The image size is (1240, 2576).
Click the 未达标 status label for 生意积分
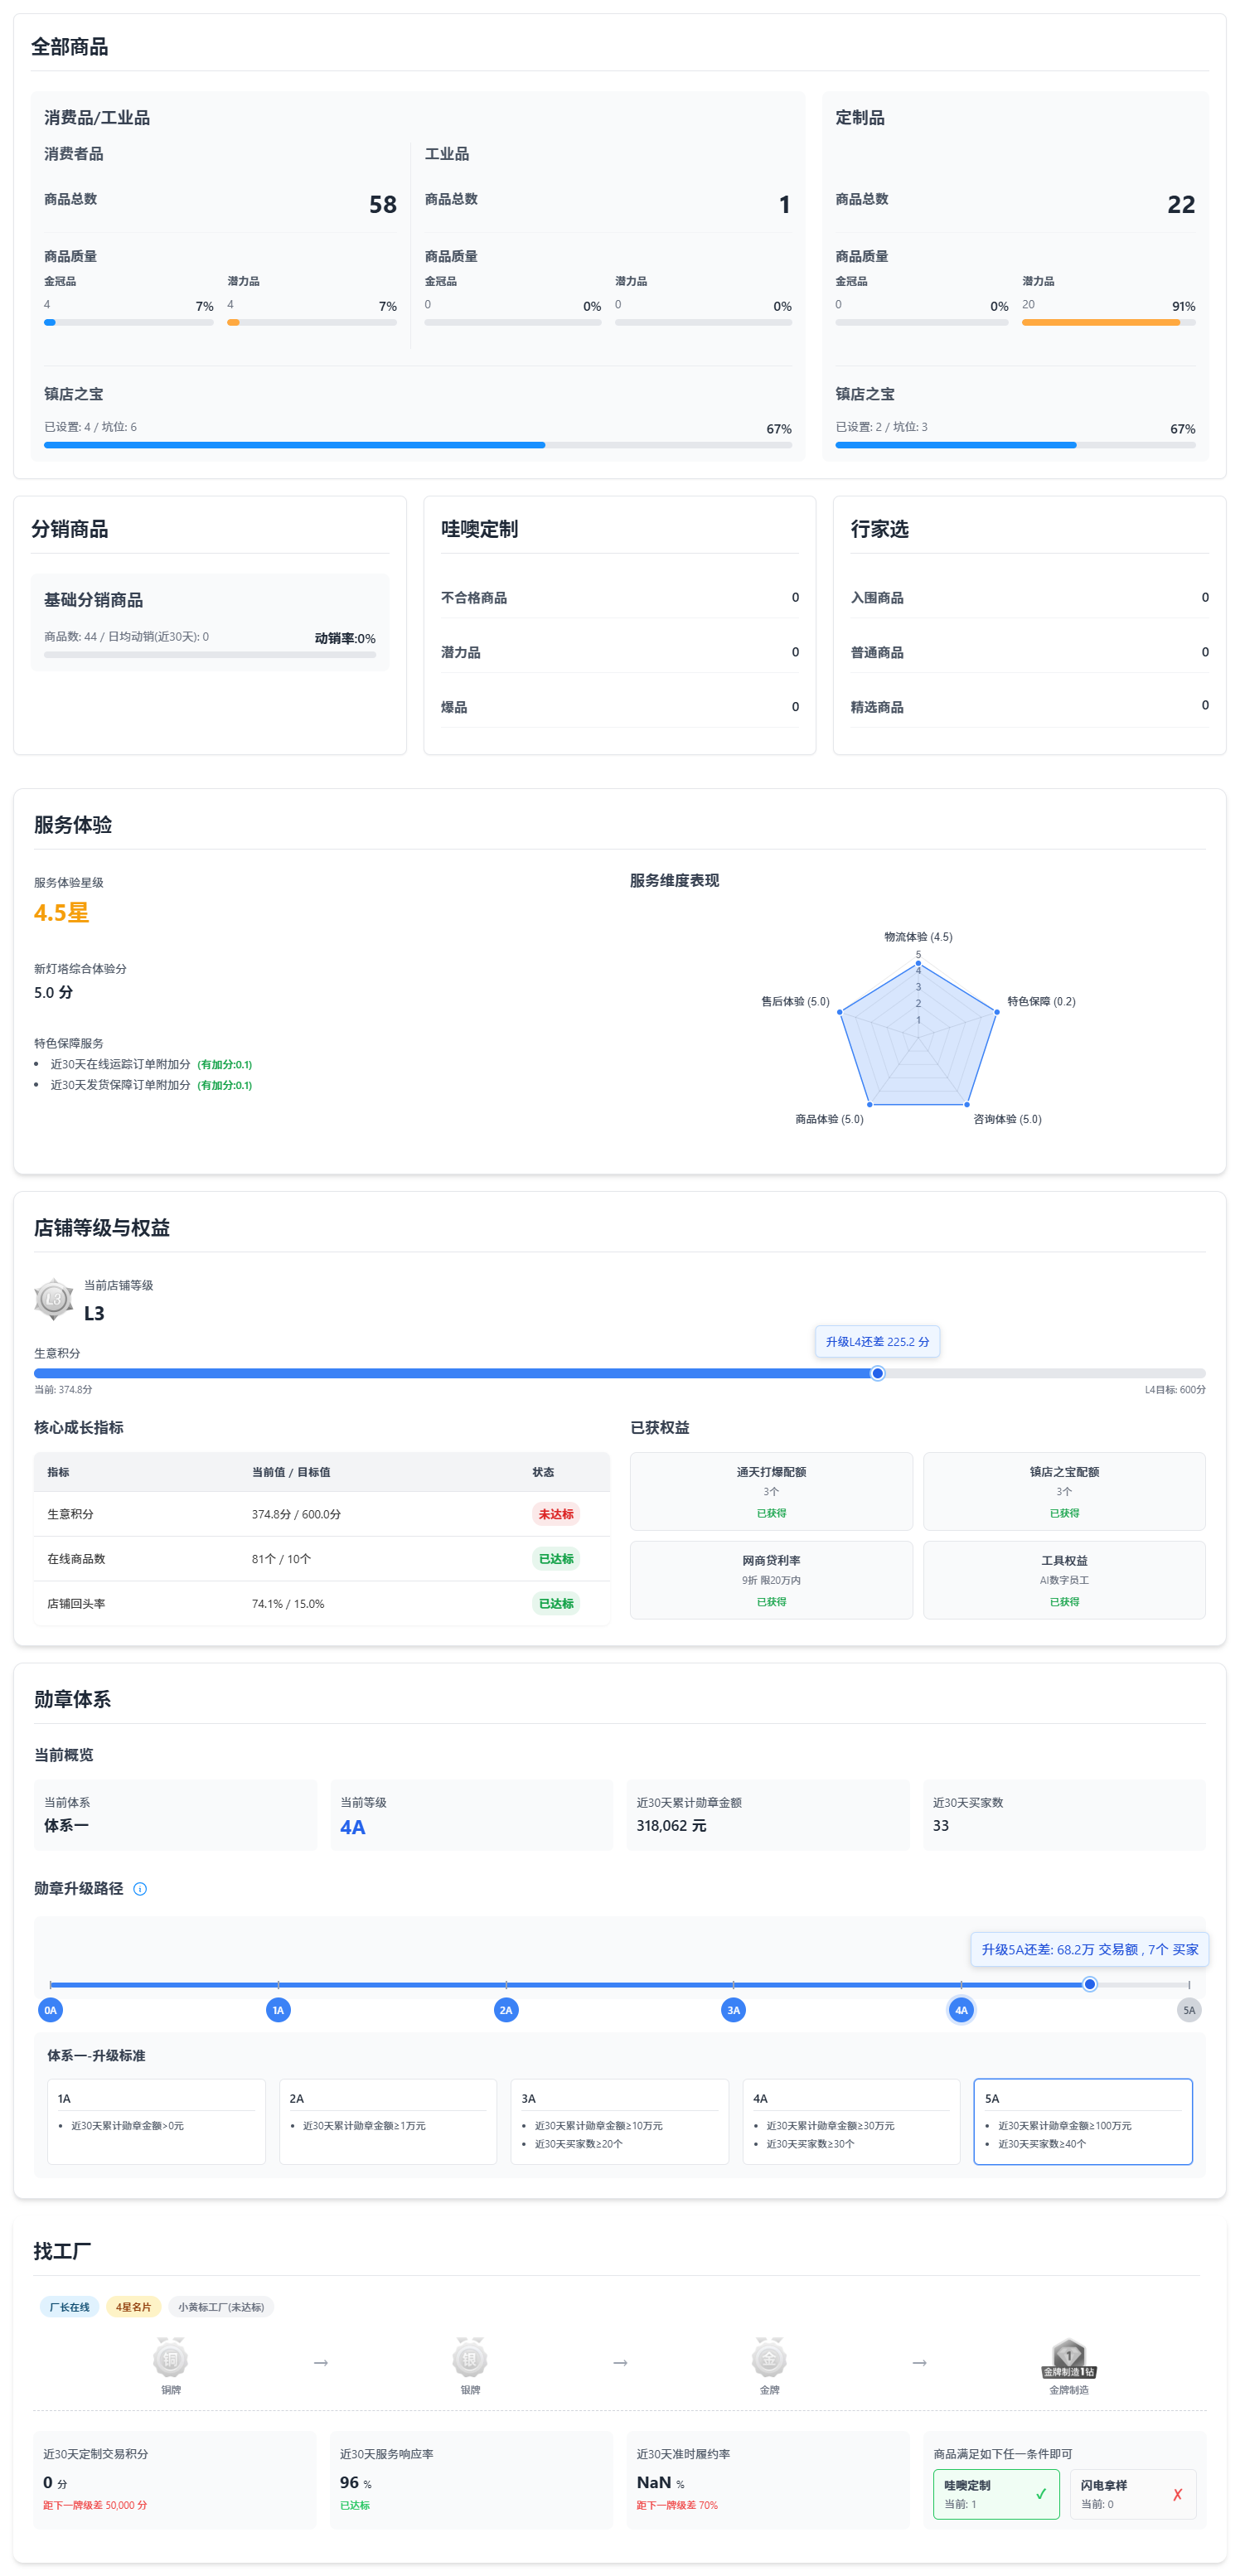tap(556, 1514)
